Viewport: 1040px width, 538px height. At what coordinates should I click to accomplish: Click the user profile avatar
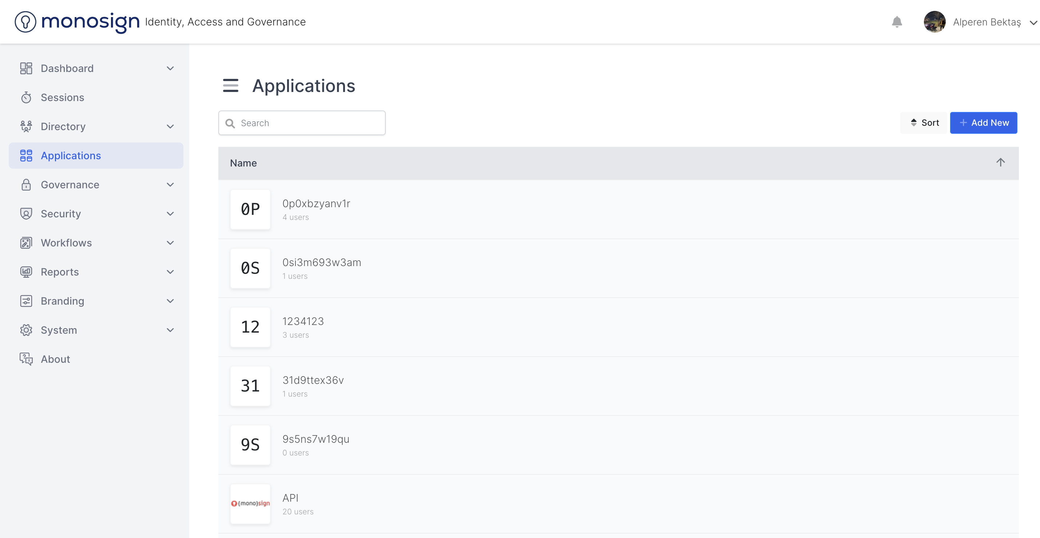point(934,22)
